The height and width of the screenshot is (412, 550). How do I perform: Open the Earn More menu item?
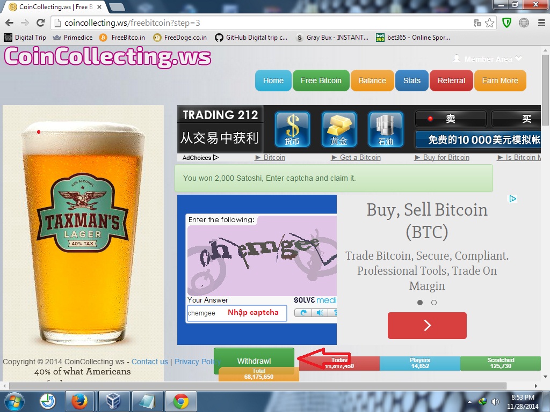(500, 80)
